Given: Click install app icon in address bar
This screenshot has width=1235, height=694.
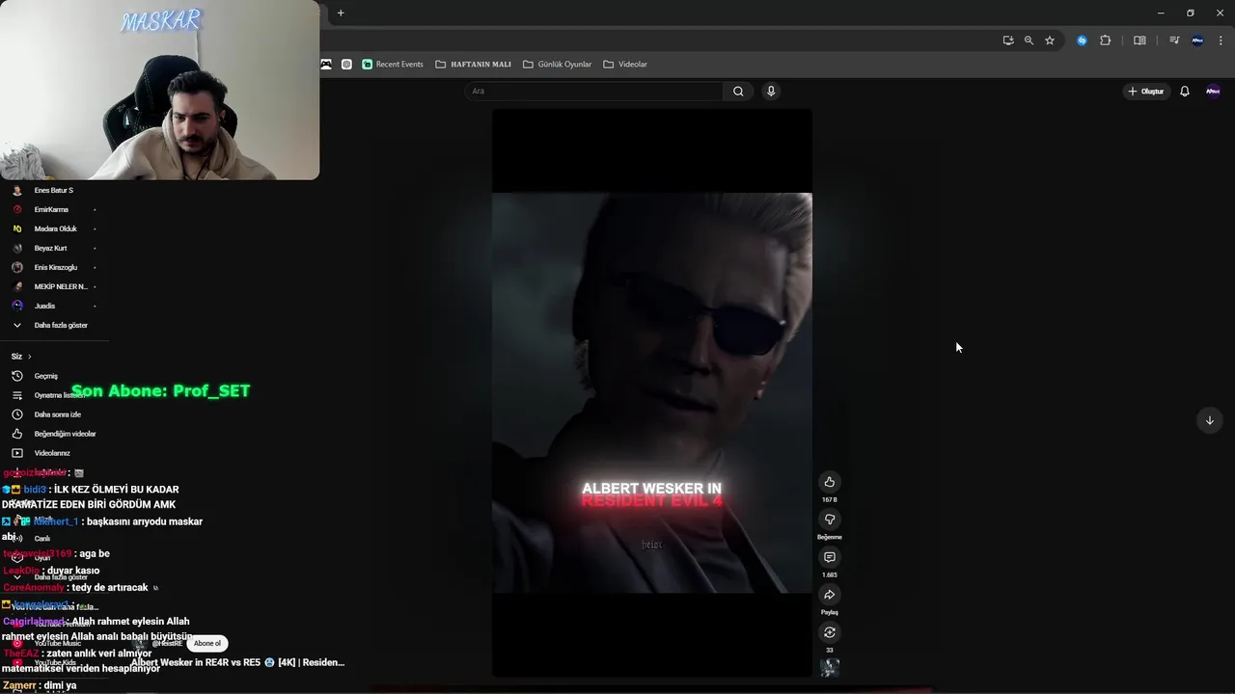Looking at the screenshot, I should pyautogui.click(x=1007, y=40).
